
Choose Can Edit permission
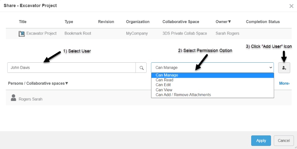pos(163,85)
